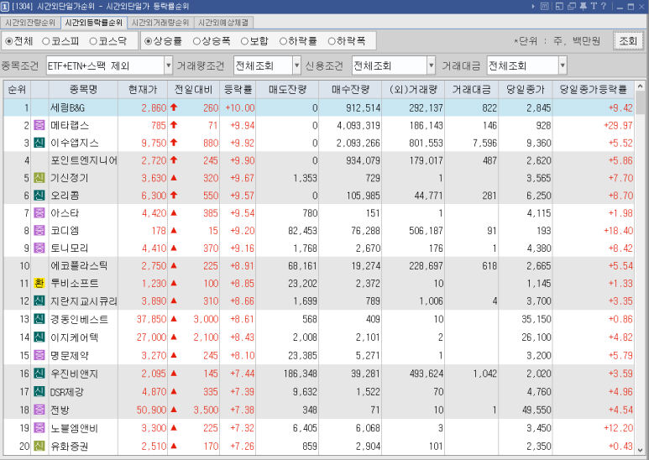Click the 증 badge next to 코디엠
The width and height of the screenshot is (649, 460).
pyautogui.click(x=39, y=230)
